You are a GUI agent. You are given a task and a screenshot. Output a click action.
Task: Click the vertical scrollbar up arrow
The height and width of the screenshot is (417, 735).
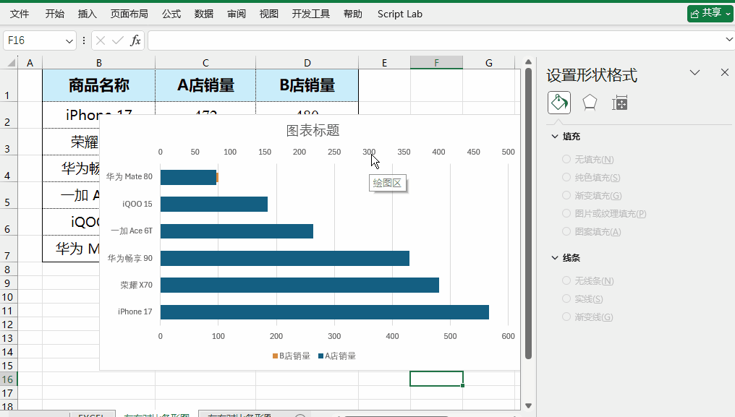tap(528, 62)
